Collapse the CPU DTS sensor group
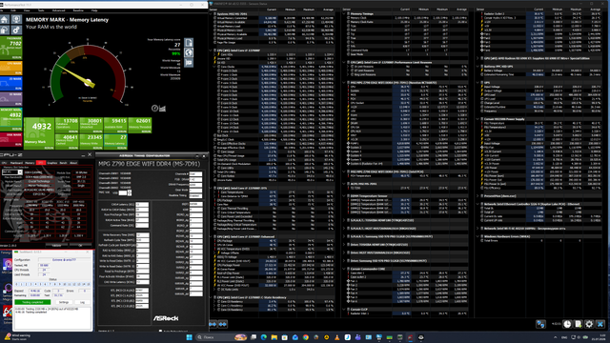Viewport: 610px width, 343px height. [x=212, y=188]
